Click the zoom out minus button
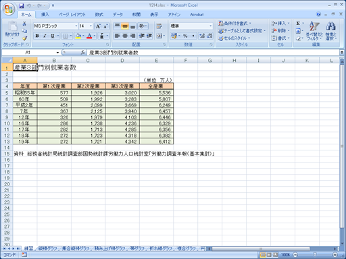 (295, 254)
